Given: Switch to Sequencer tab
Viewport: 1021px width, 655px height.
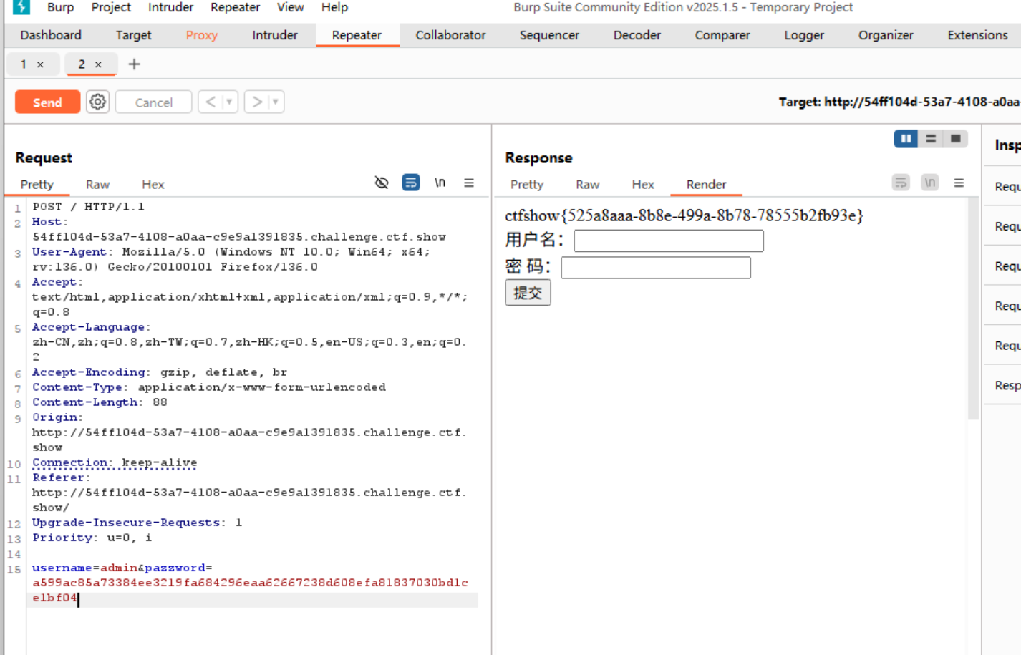Looking at the screenshot, I should point(549,35).
